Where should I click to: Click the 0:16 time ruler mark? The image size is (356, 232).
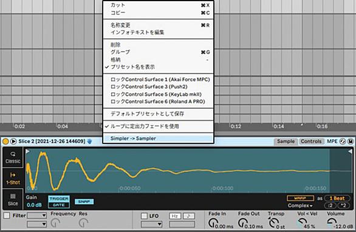coord(322,126)
